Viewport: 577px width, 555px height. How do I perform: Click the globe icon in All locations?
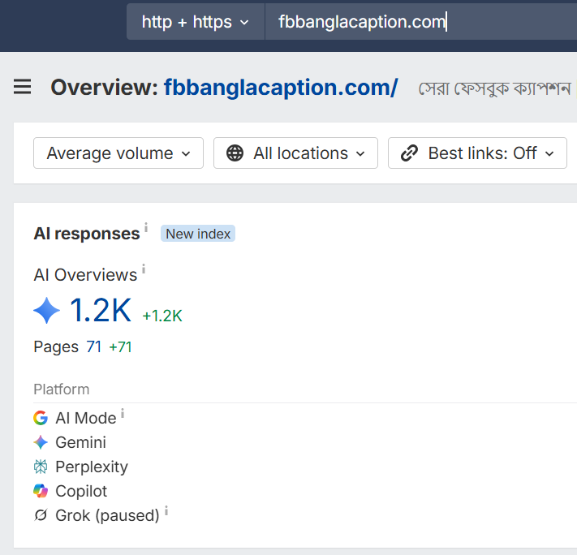coord(235,153)
